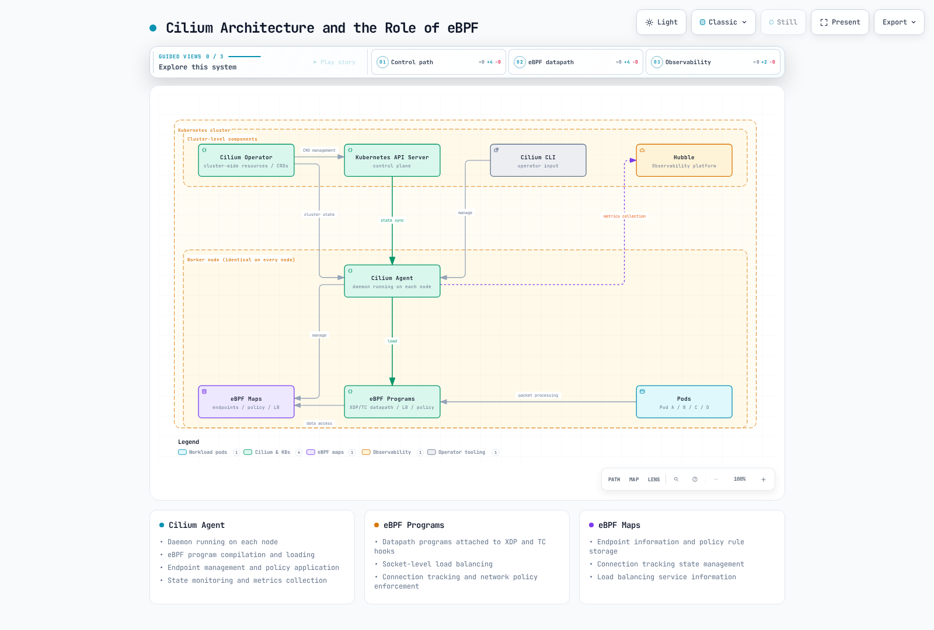
Task: Toggle the Light theme button
Action: pyautogui.click(x=661, y=22)
